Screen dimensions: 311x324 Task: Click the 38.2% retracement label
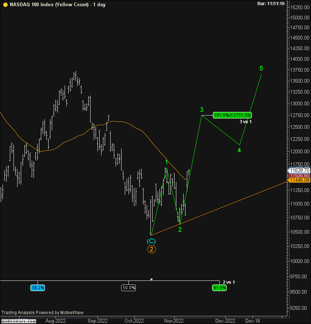tap(38, 288)
